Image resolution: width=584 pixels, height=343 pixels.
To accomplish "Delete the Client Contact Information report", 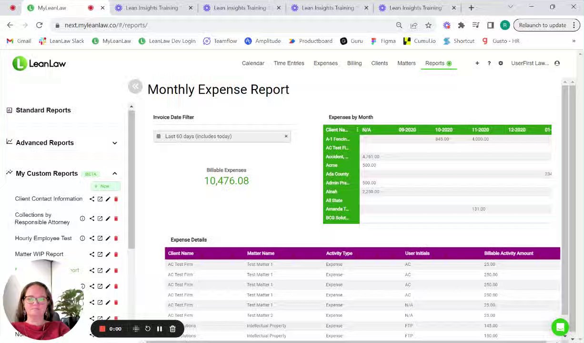I will (x=116, y=199).
